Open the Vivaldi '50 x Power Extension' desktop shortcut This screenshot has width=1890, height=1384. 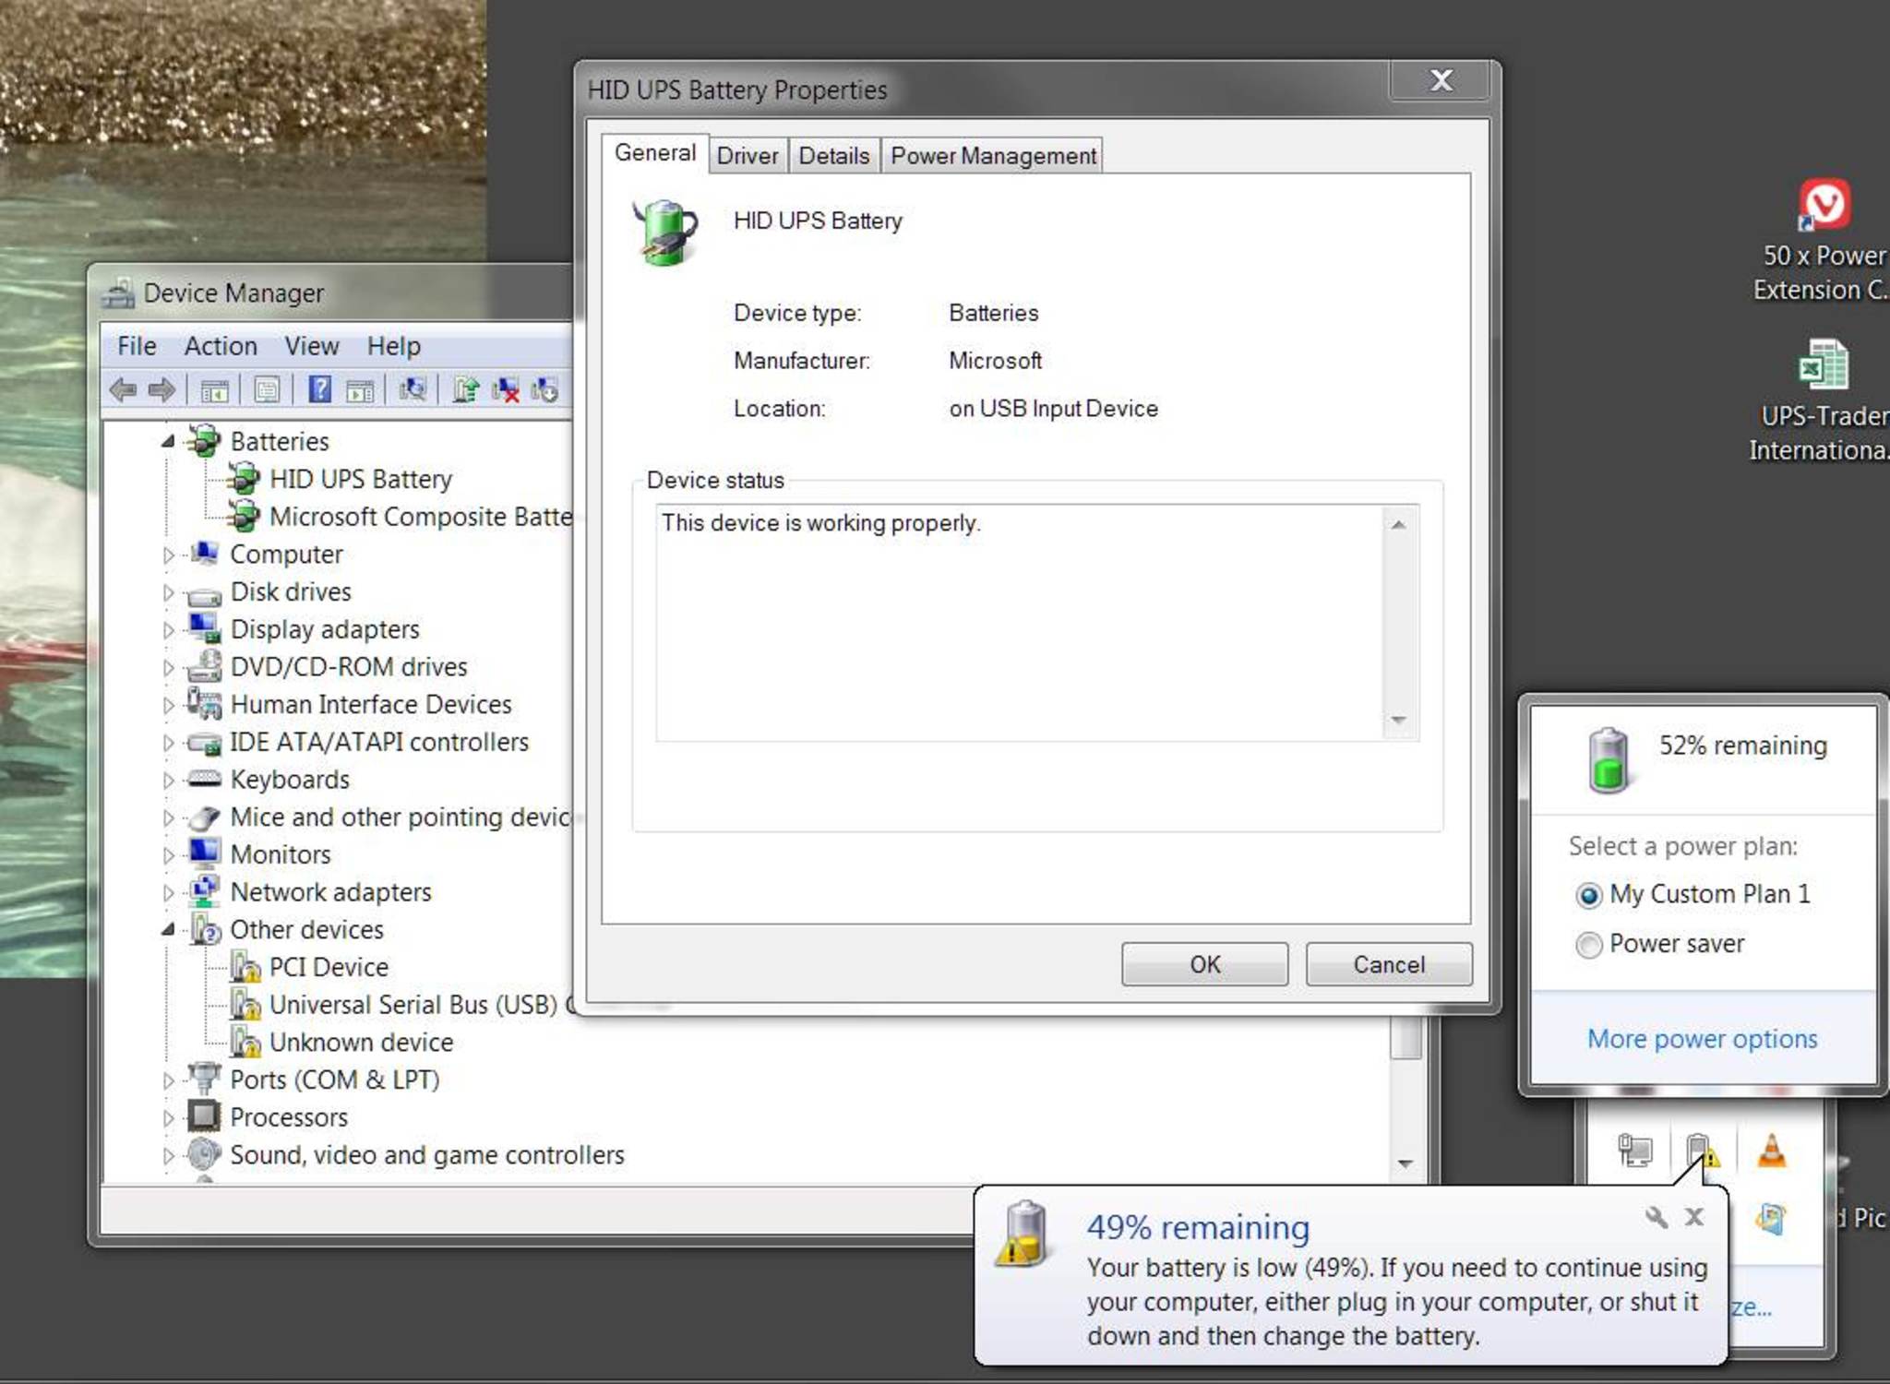coord(1823,240)
